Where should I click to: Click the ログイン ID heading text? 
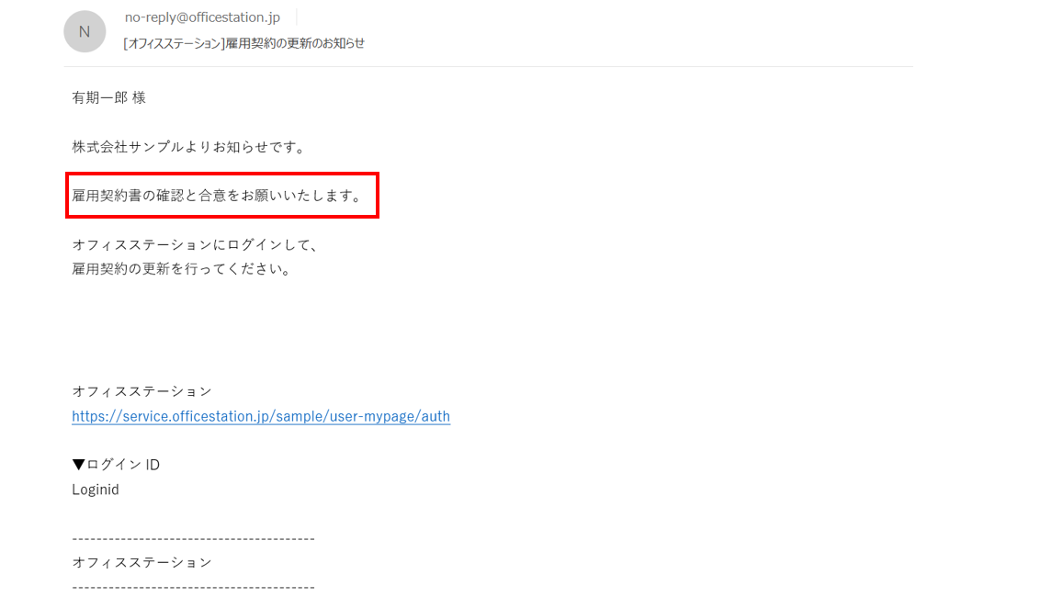[x=123, y=465]
